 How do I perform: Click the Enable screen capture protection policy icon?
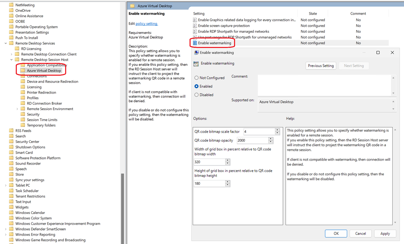[x=195, y=26]
